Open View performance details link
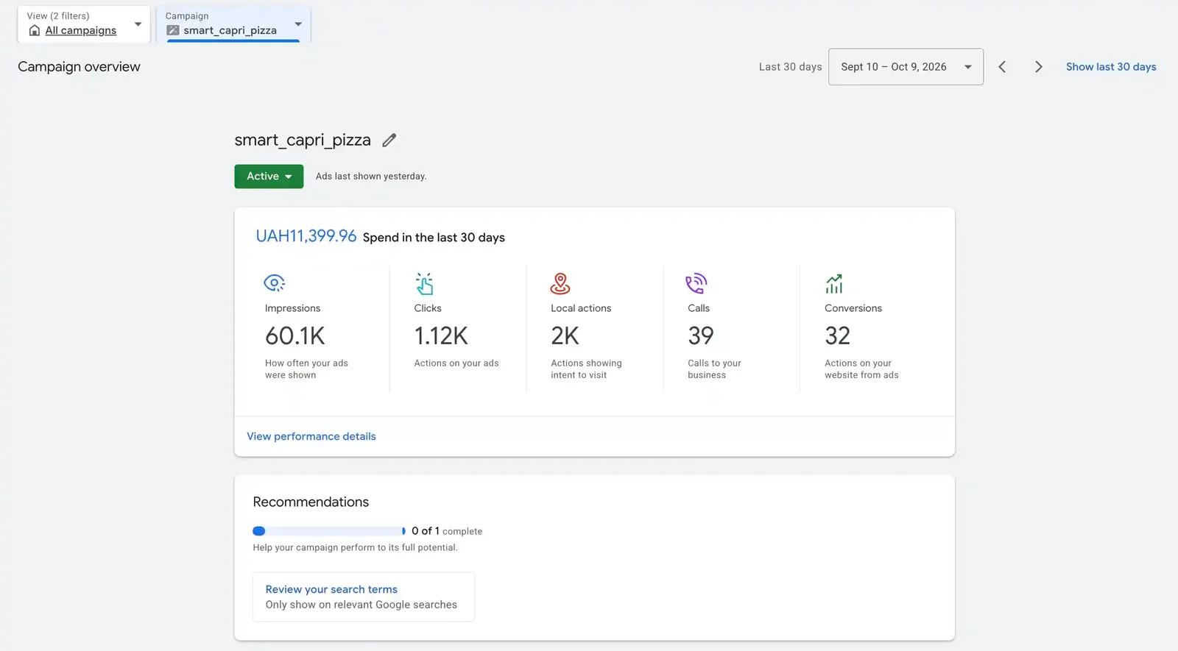The width and height of the screenshot is (1178, 651). pos(311,436)
